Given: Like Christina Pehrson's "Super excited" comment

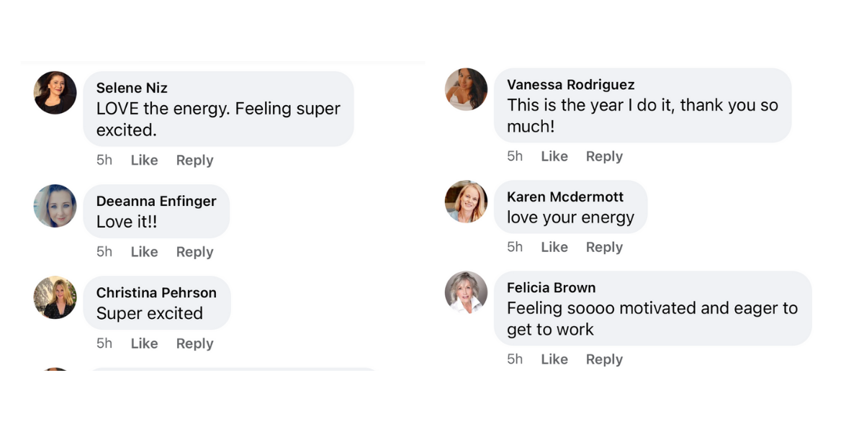Looking at the screenshot, I should [x=144, y=343].
